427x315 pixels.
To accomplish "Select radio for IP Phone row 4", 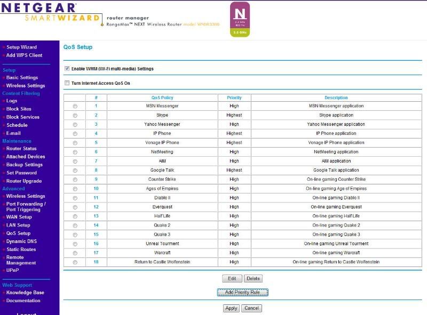I will [75, 134].
